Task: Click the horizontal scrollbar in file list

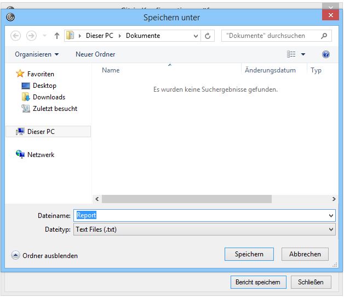Action: (186, 199)
